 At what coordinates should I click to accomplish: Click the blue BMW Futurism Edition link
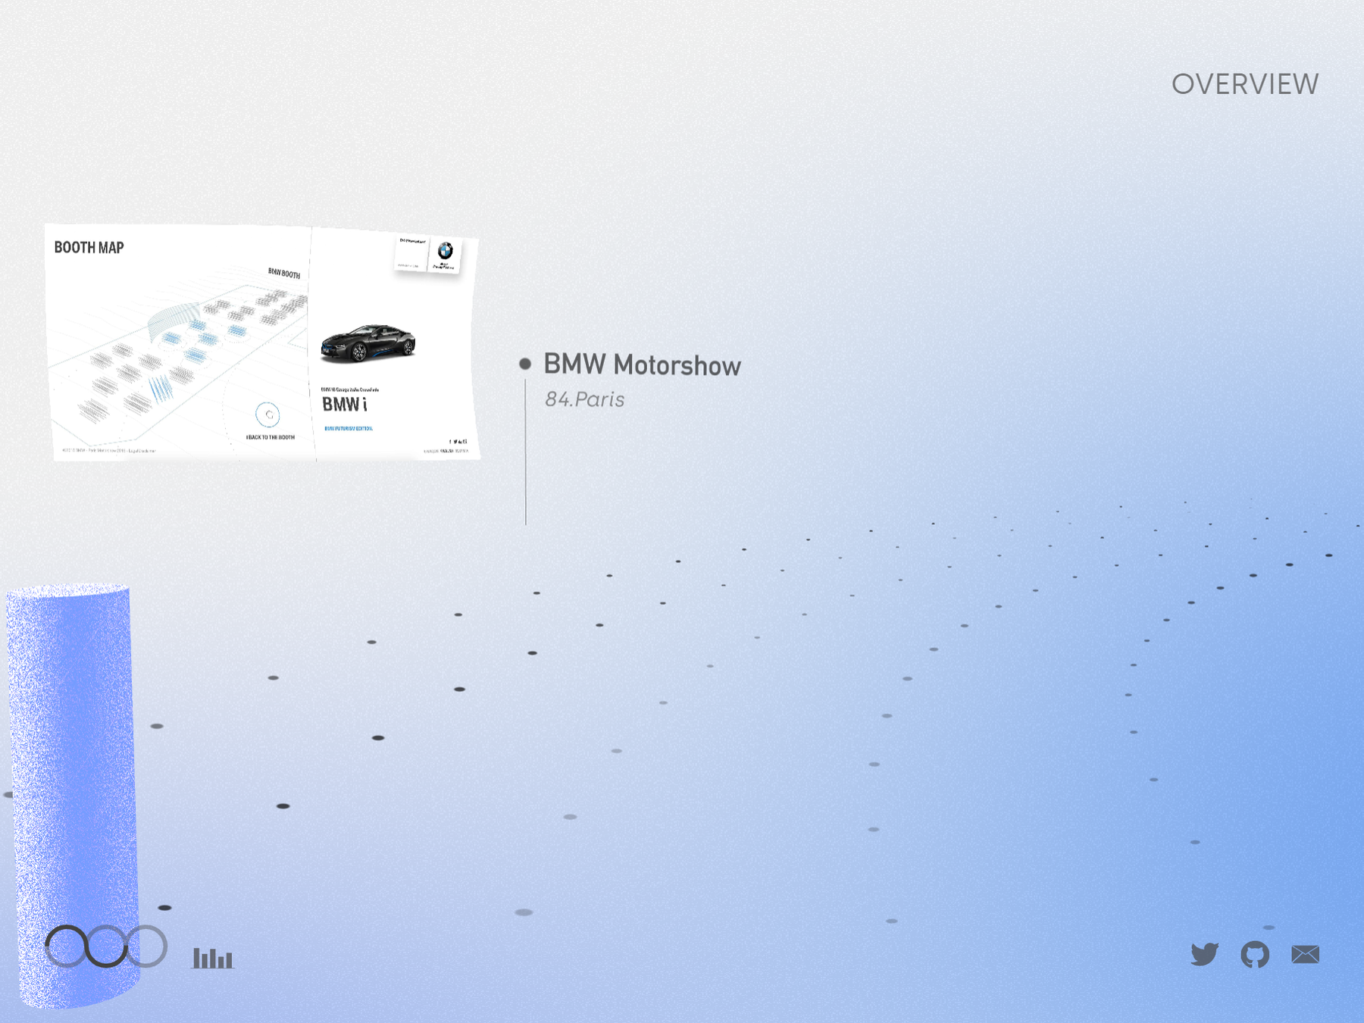tap(349, 428)
